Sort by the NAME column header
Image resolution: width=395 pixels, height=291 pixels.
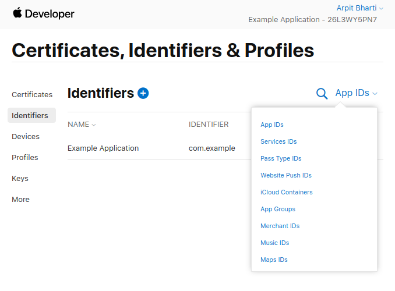click(82, 125)
